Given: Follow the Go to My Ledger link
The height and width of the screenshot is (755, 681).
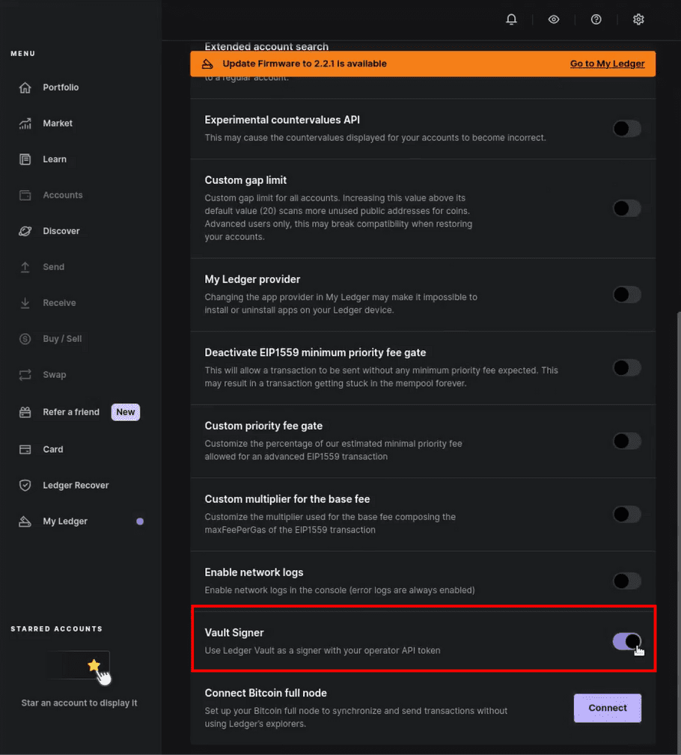Looking at the screenshot, I should coord(607,64).
